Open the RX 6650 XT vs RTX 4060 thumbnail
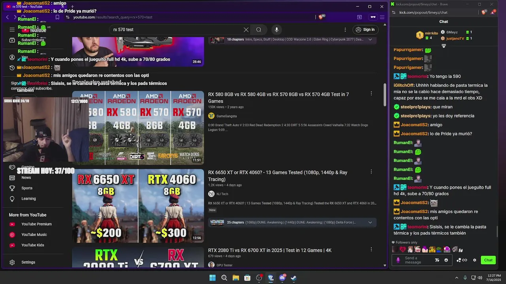The width and height of the screenshot is (506, 284). coord(138,206)
